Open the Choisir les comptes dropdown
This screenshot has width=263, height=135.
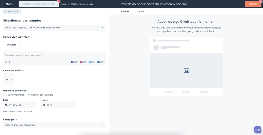[x=54, y=28]
